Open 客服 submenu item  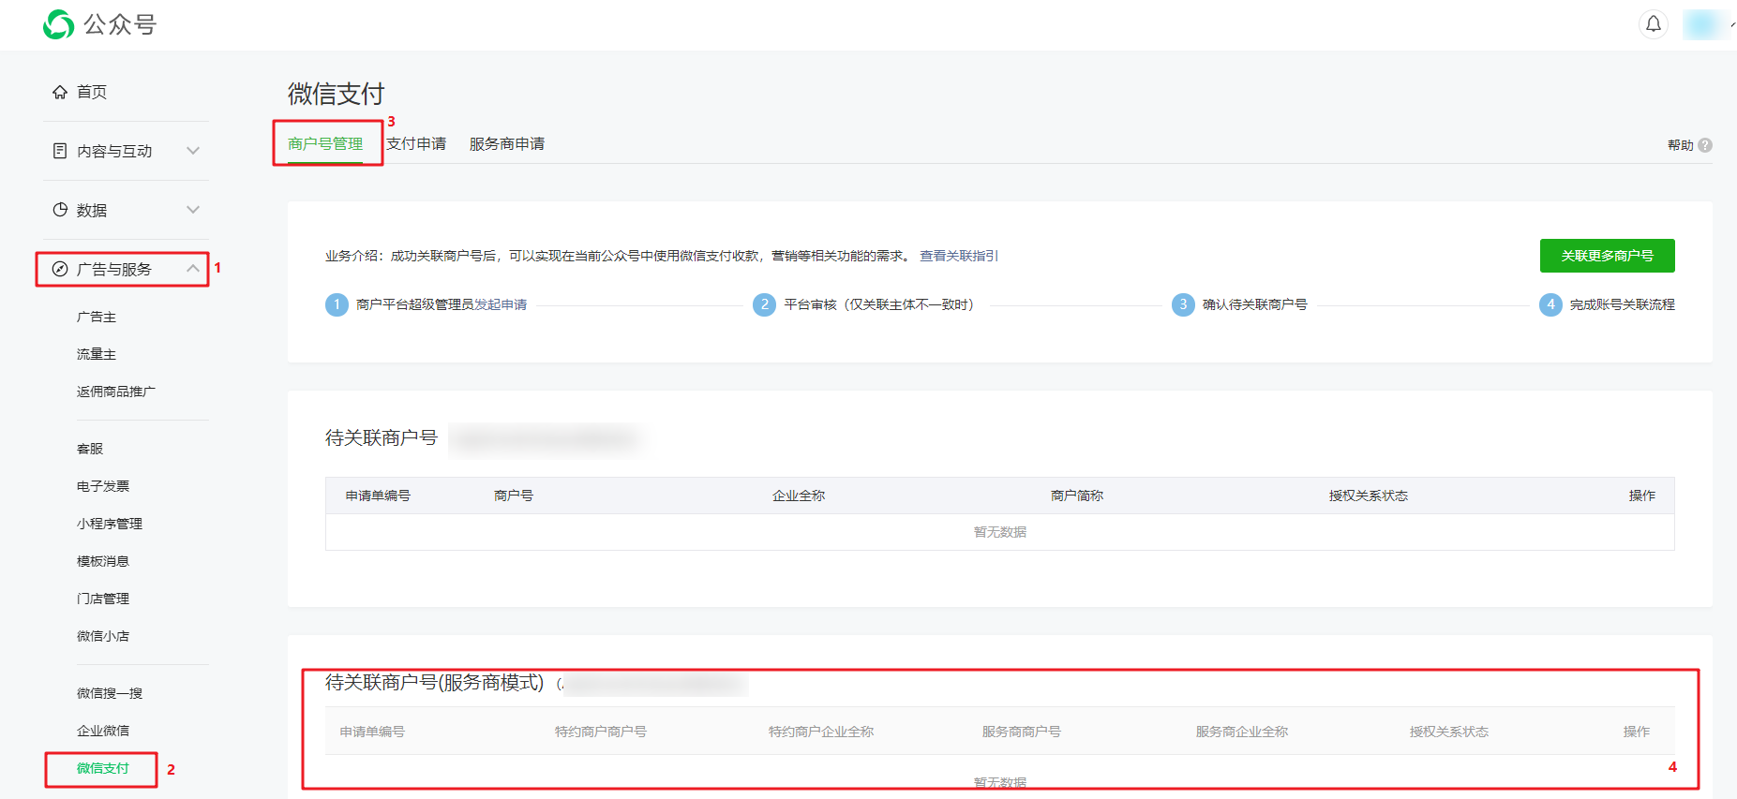click(90, 449)
